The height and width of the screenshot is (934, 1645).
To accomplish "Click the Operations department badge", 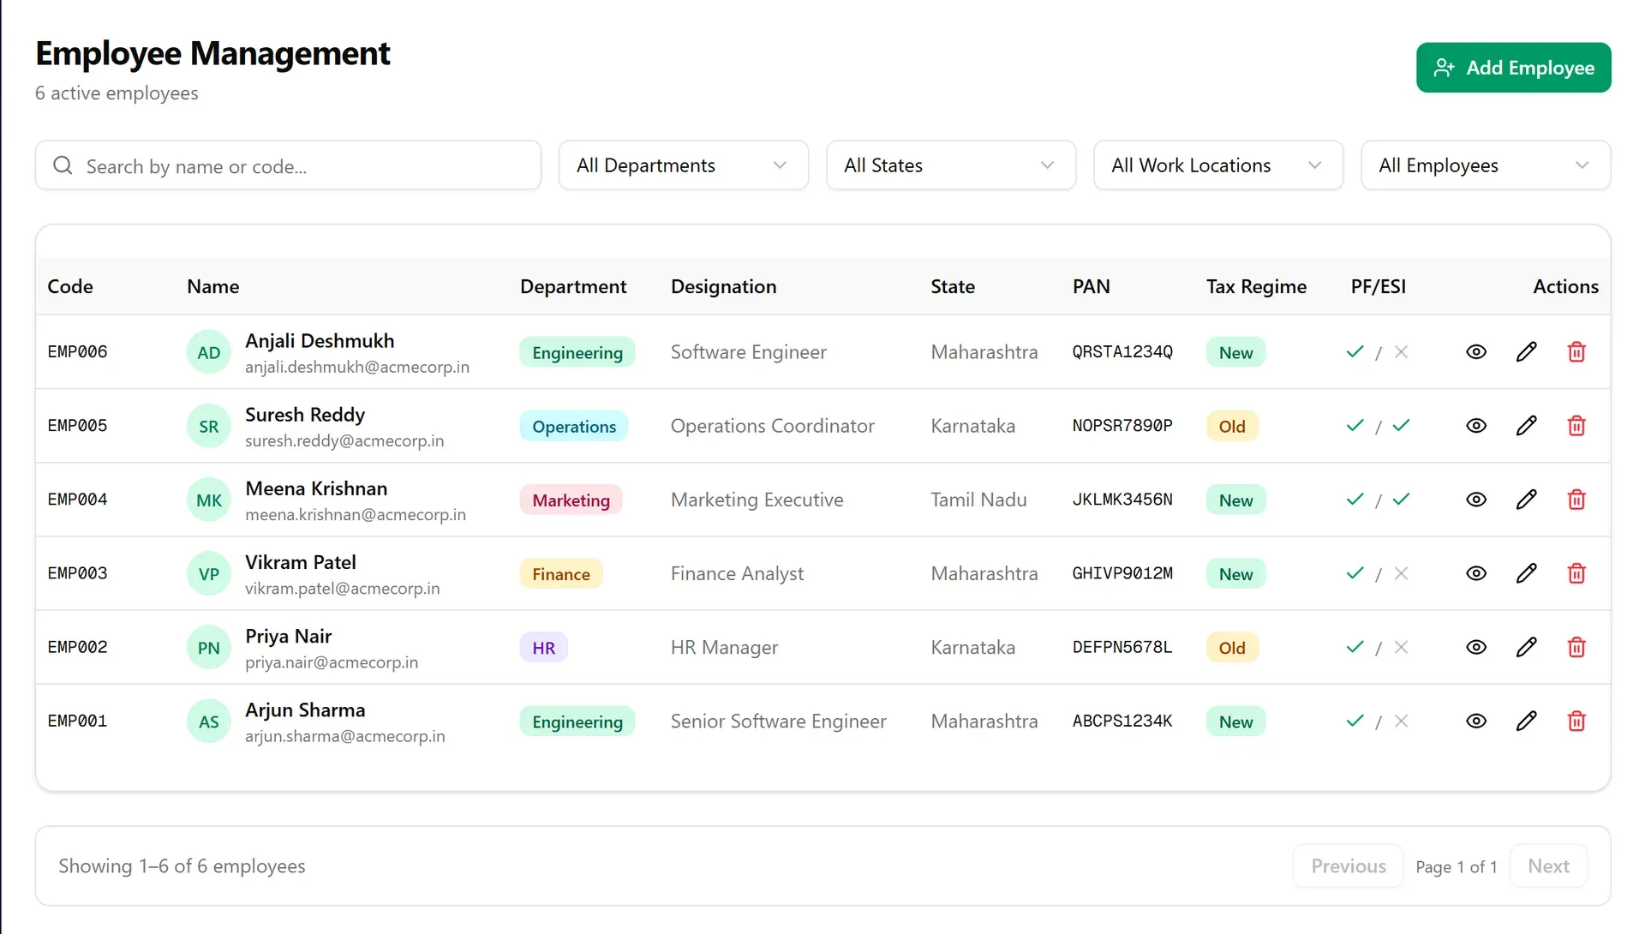I will [573, 426].
